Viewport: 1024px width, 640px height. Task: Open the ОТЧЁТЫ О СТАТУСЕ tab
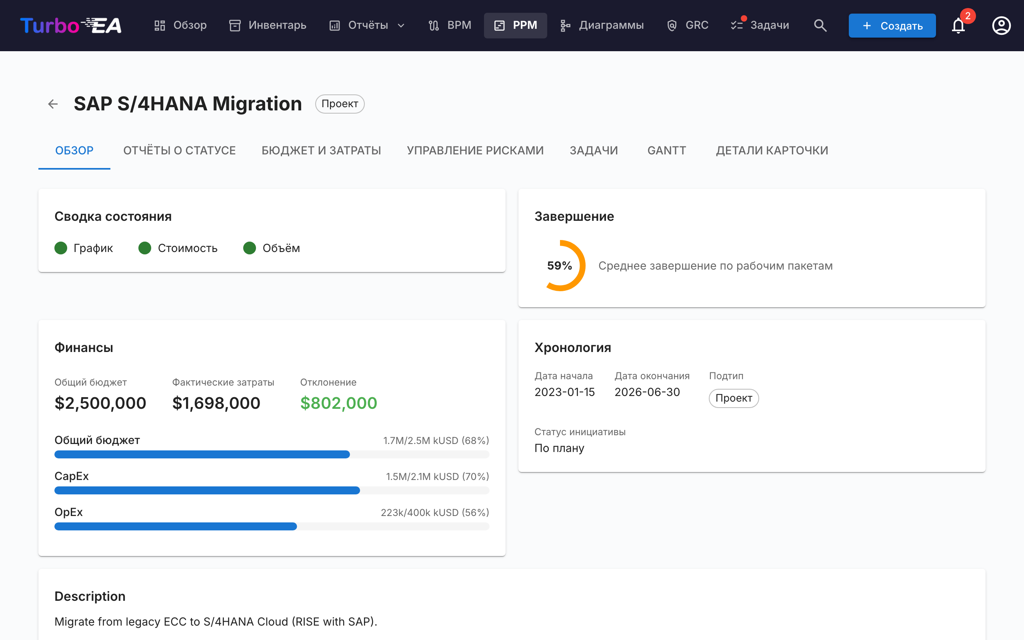coord(180,150)
